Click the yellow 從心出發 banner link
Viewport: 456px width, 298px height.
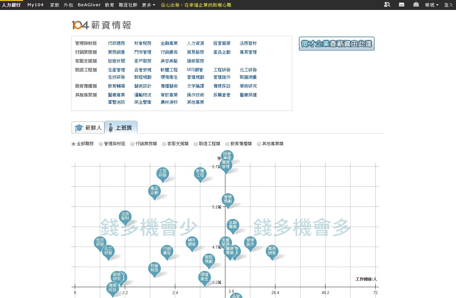click(196, 5)
